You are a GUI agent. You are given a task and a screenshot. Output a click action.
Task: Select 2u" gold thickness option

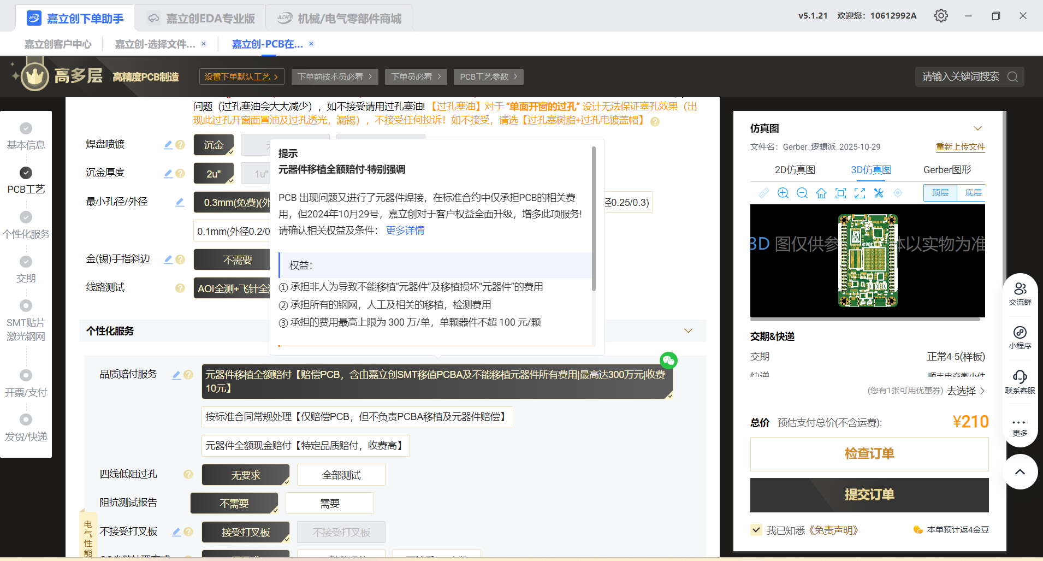[x=214, y=174]
